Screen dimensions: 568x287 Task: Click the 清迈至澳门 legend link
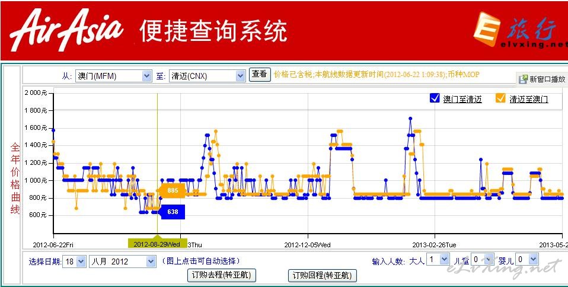coord(529,99)
